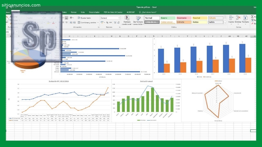This screenshot has width=262, height=147.
Task: Apply the Cálculo cell style
Action: [216, 18]
